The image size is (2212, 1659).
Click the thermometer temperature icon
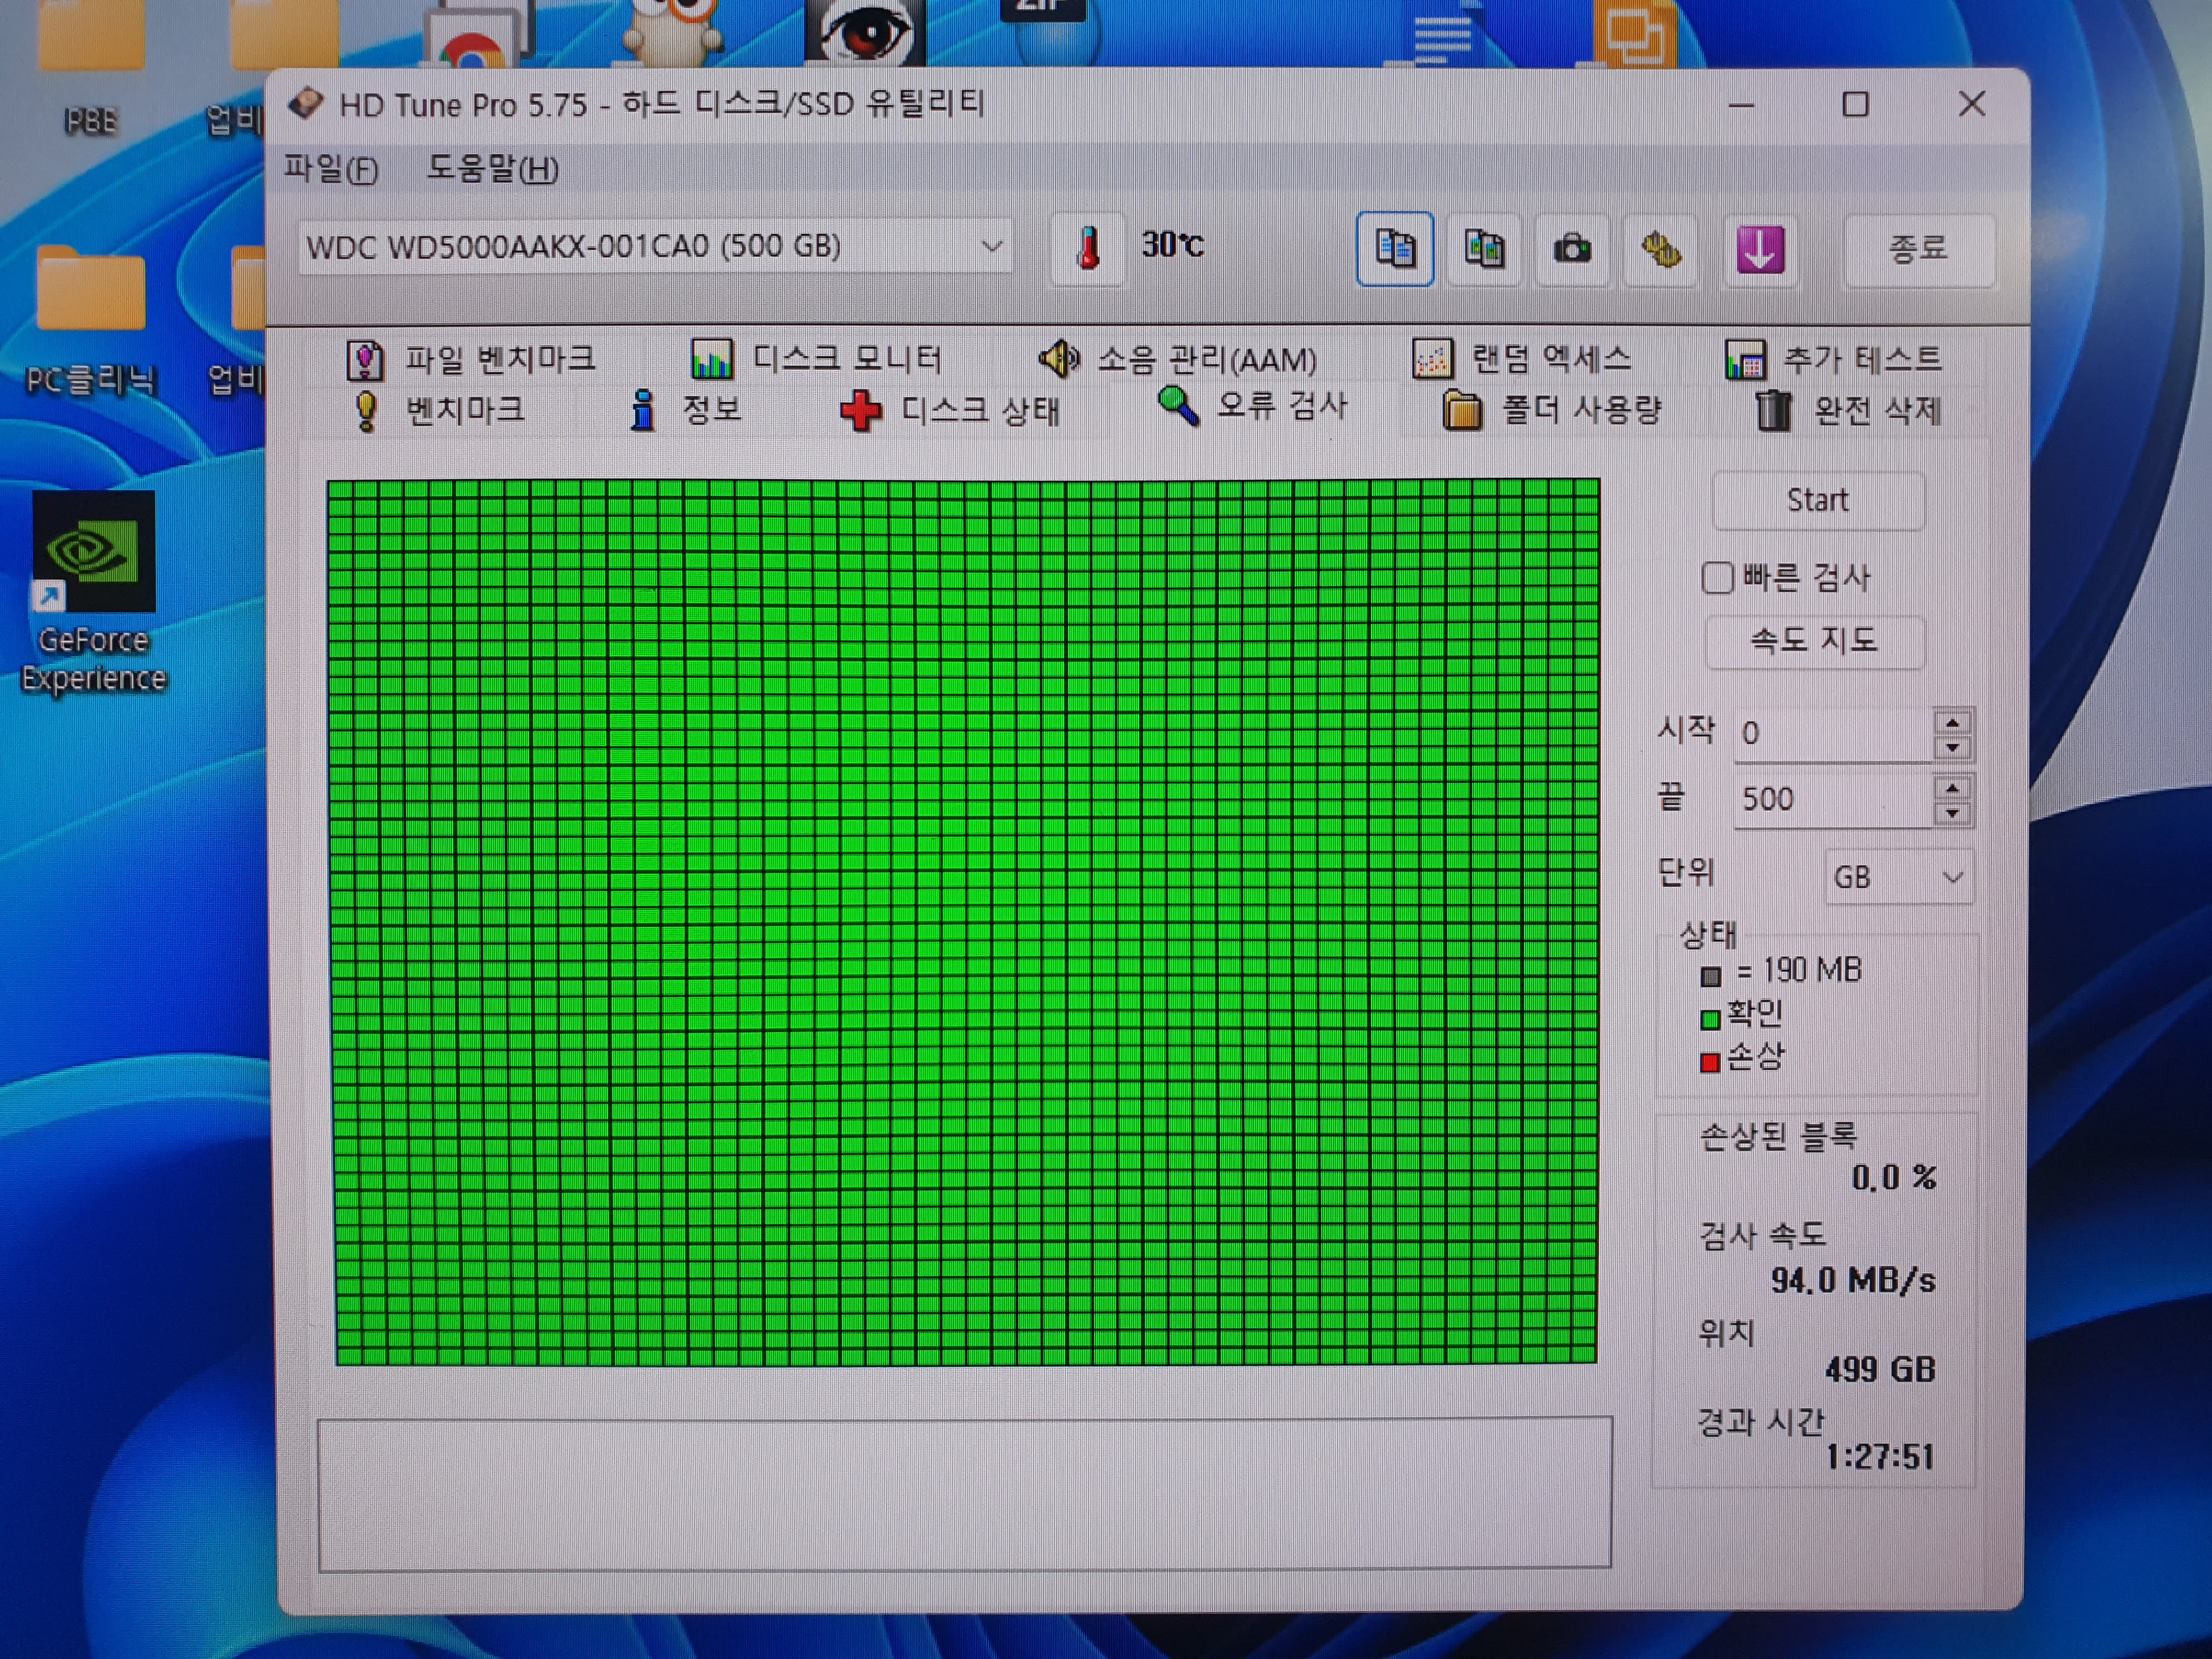coord(1088,248)
